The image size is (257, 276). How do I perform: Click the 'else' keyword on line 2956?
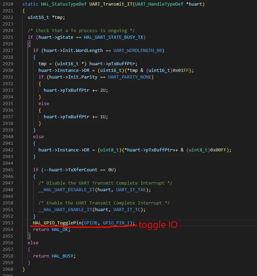(33, 243)
